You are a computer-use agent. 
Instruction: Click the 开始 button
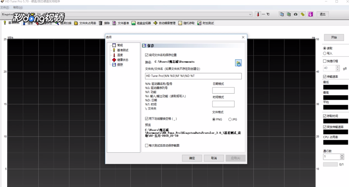[x=334, y=38]
